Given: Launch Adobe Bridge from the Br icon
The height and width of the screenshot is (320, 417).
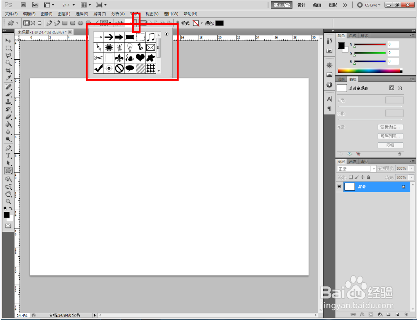Looking at the screenshot, I should coord(24,5).
